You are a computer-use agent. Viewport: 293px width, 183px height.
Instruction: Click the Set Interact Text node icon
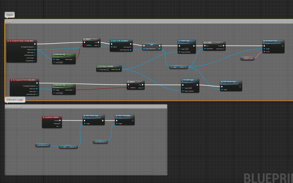click(264, 41)
